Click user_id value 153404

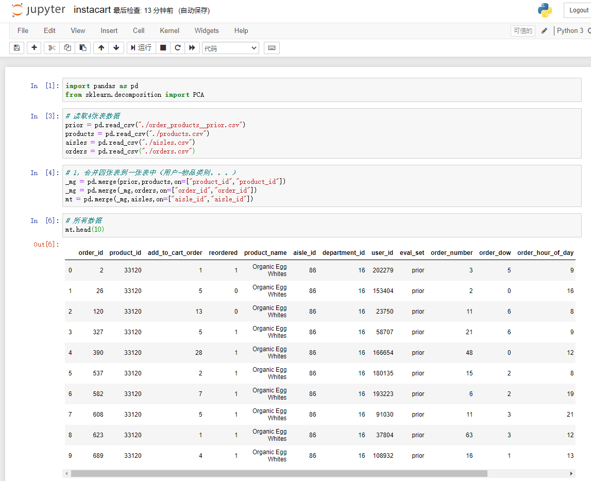[x=383, y=291]
